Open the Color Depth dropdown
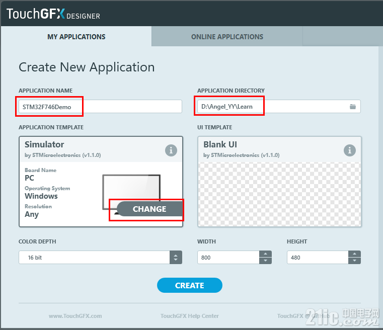Screen dimensions: 383x330 tap(100, 257)
